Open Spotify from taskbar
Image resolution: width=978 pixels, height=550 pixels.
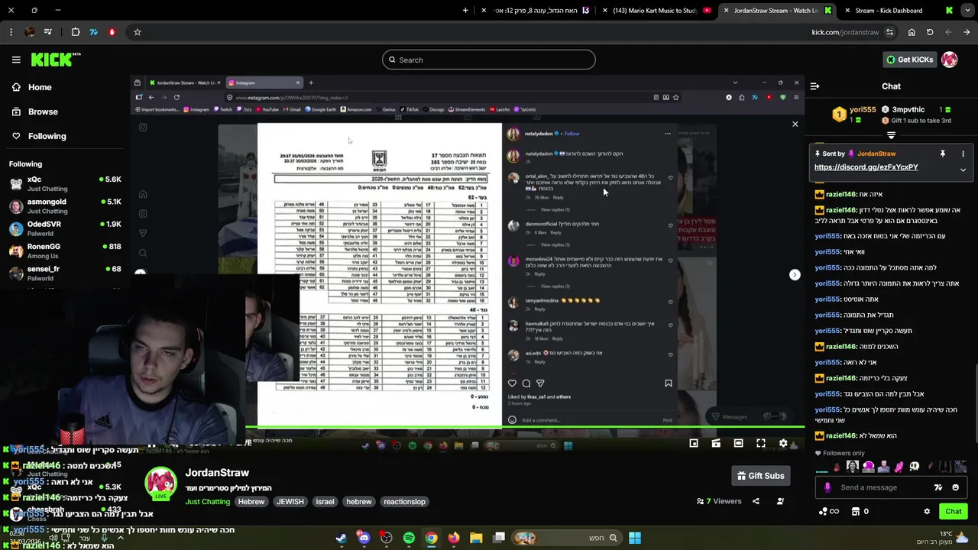click(x=409, y=538)
